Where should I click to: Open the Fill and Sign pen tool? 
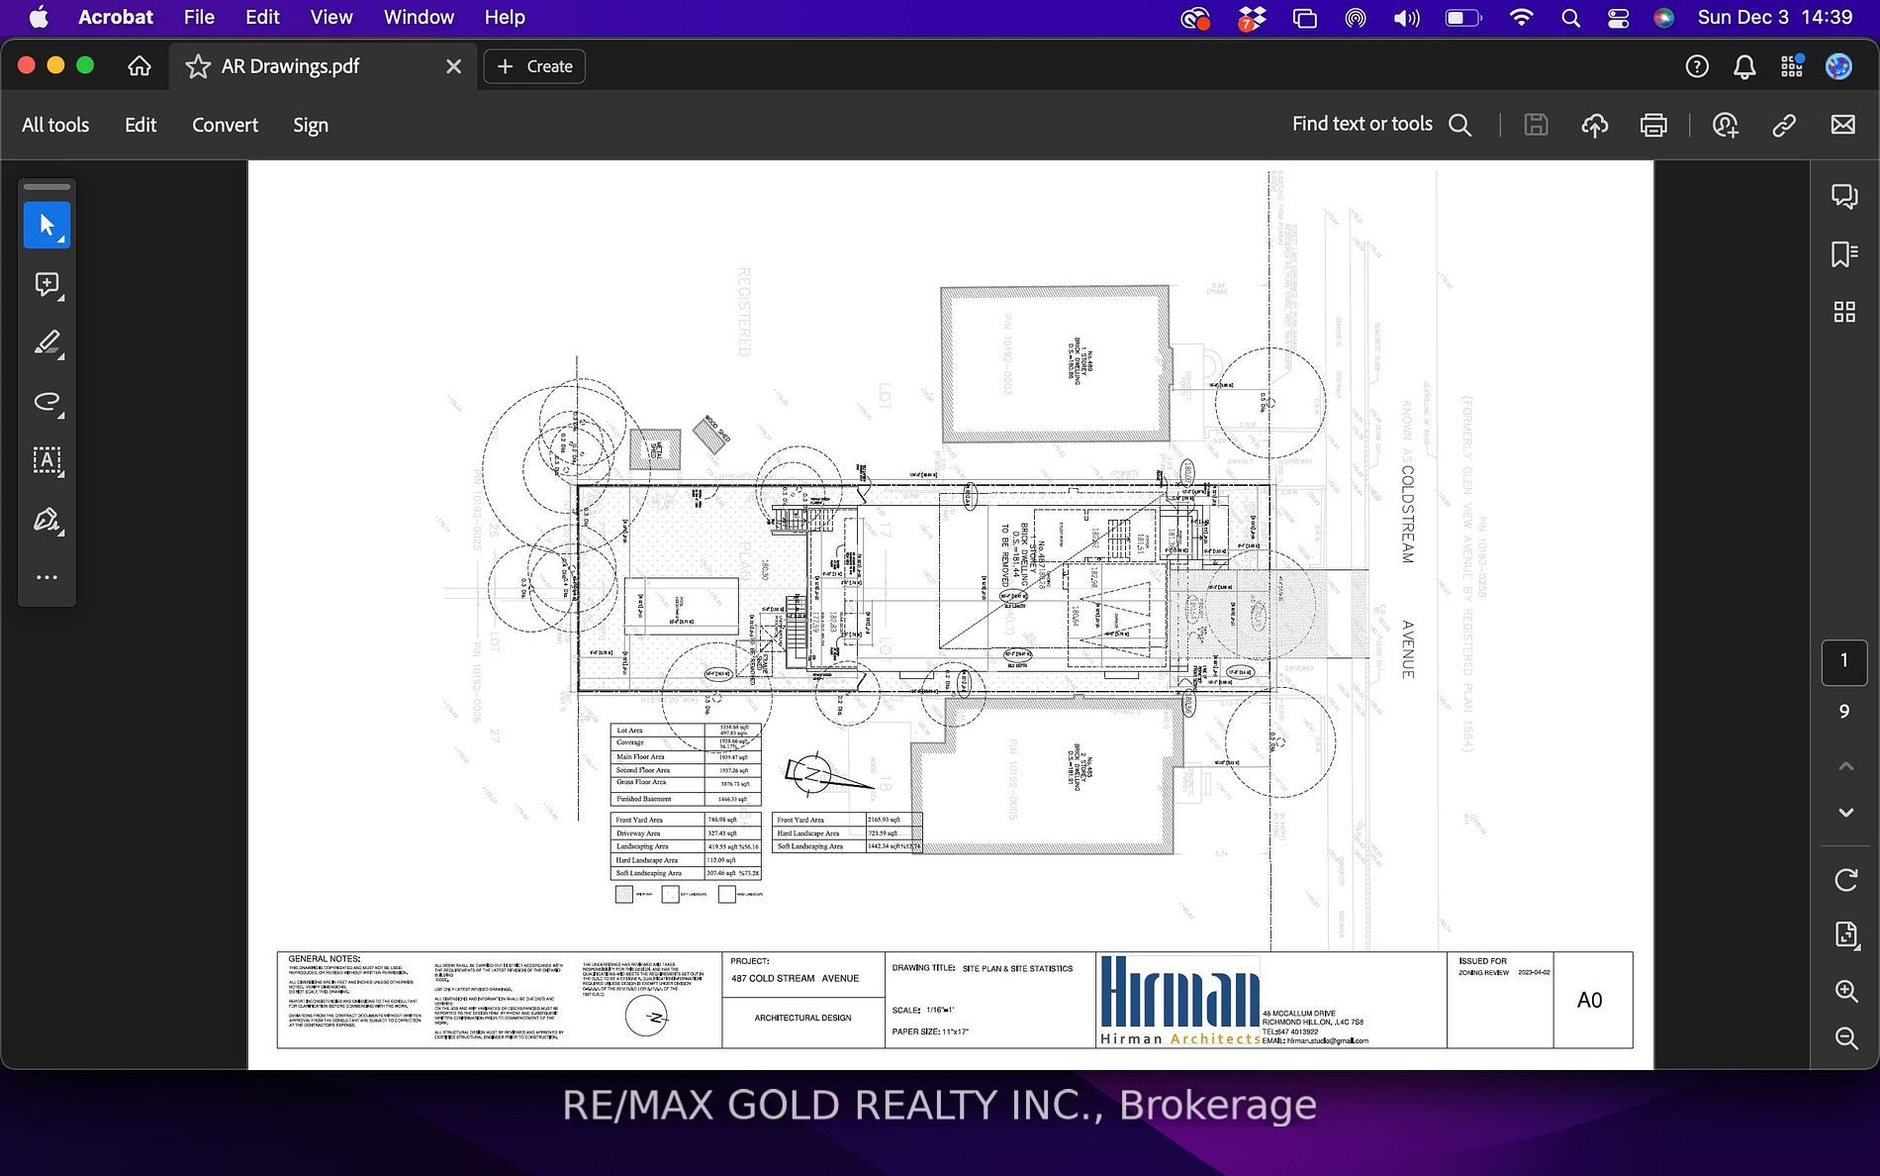pyautogui.click(x=47, y=520)
